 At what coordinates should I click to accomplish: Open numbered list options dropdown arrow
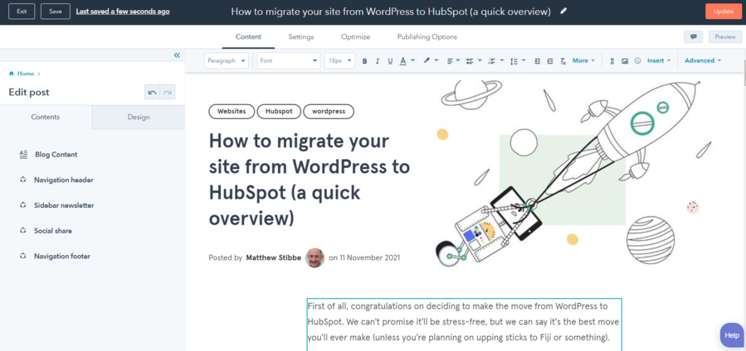[502, 60]
